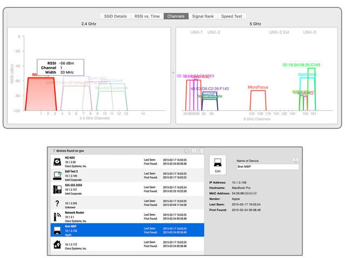Click IP address 10.1.3.157 in list

click(71, 190)
